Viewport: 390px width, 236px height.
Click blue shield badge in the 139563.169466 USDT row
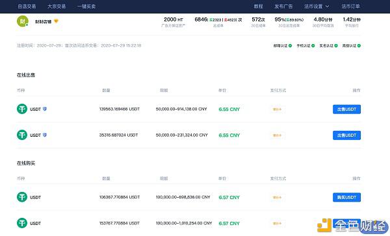click(x=45, y=109)
